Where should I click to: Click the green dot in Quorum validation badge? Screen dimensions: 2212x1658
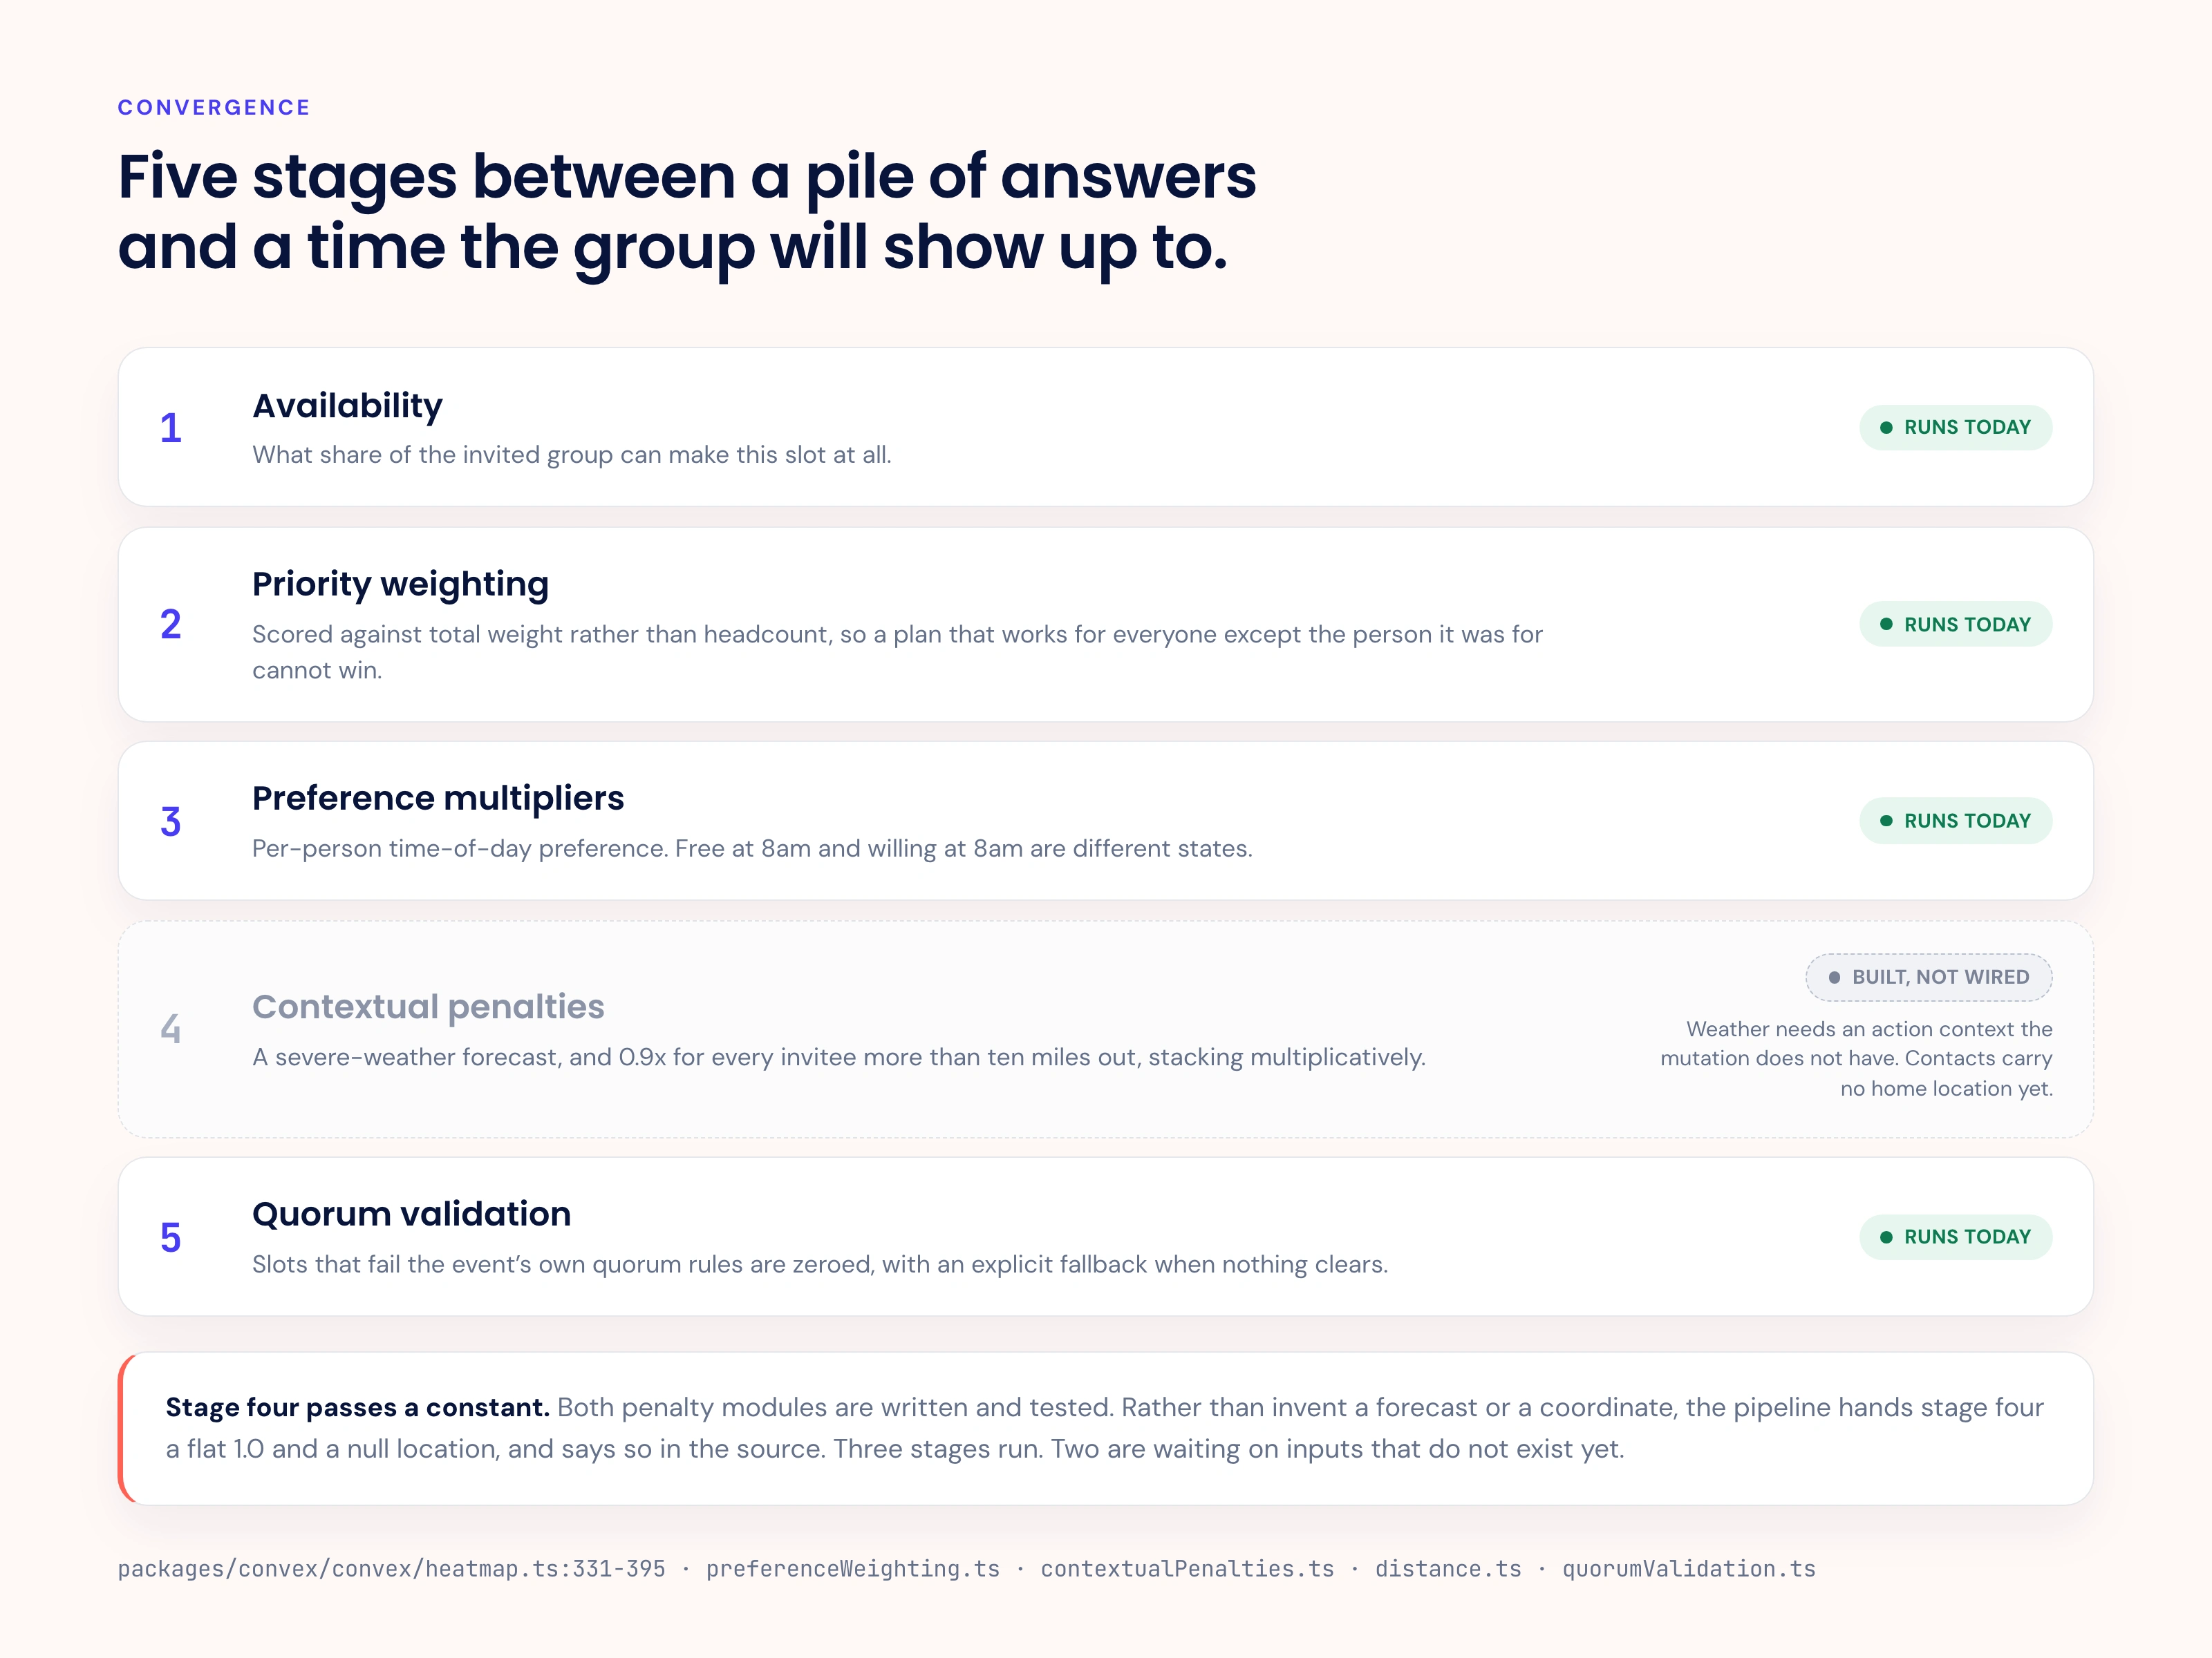point(1886,1237)
